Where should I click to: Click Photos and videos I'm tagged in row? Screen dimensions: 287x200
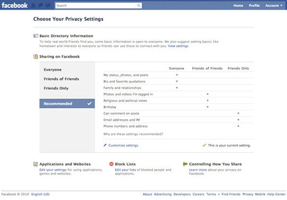(x=178, y=94)
